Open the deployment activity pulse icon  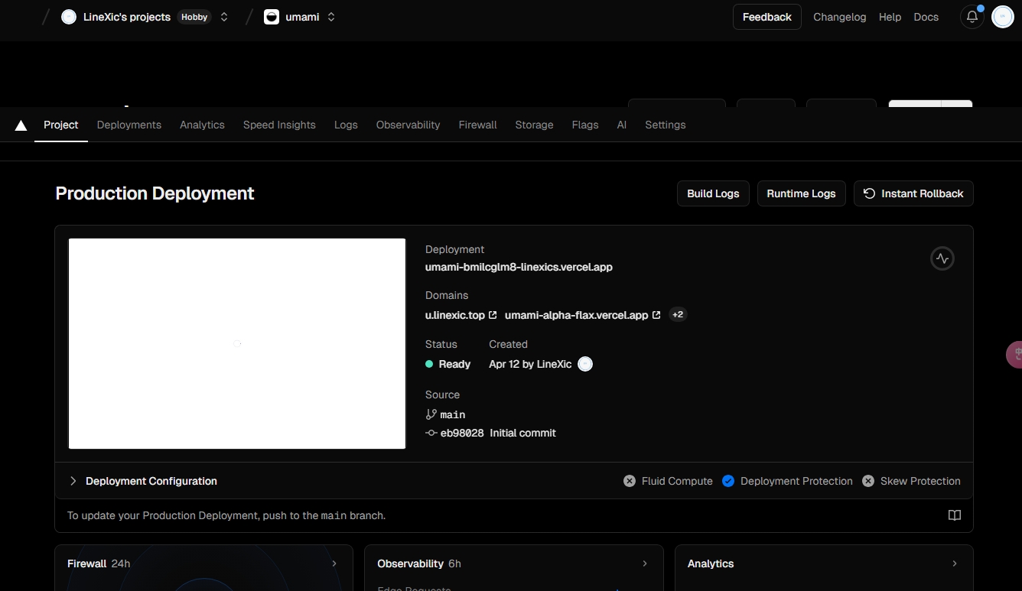pos(942,258)
